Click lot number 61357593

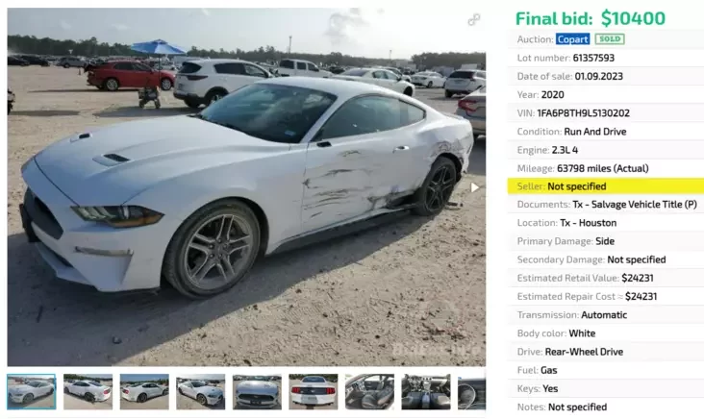coord(593,58)
